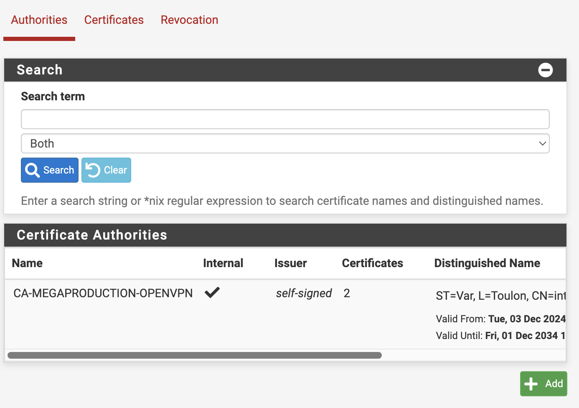Click the self-signed issuer value

(x=304, y=293)
